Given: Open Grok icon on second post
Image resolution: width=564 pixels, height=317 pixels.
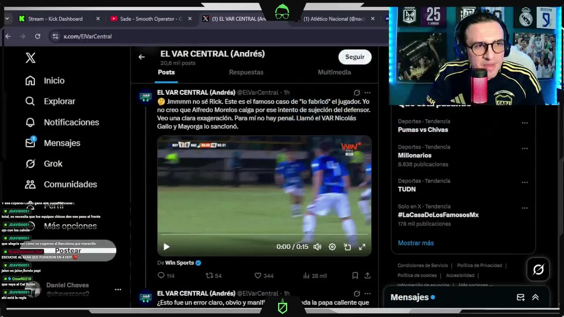Looking at the screenshot, I should (357, 293).
